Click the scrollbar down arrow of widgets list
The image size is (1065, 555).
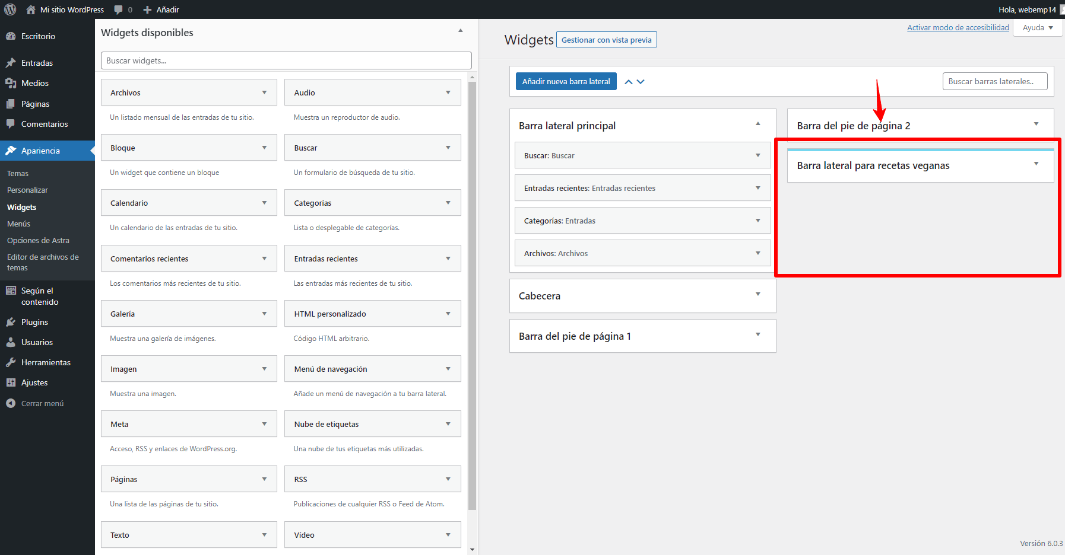click(x=472, y=550)
